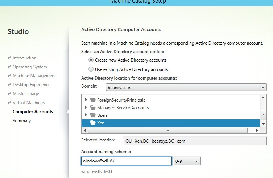Click the windows8vdi-01 preview name text

(97, 171)
